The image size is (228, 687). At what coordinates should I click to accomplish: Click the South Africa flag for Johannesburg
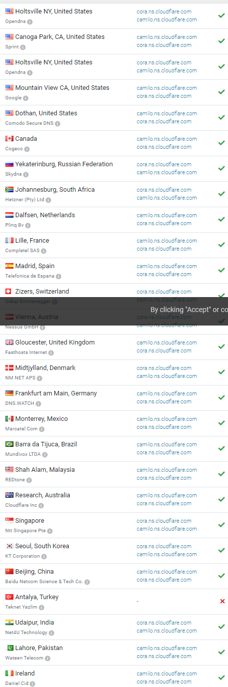9,190
